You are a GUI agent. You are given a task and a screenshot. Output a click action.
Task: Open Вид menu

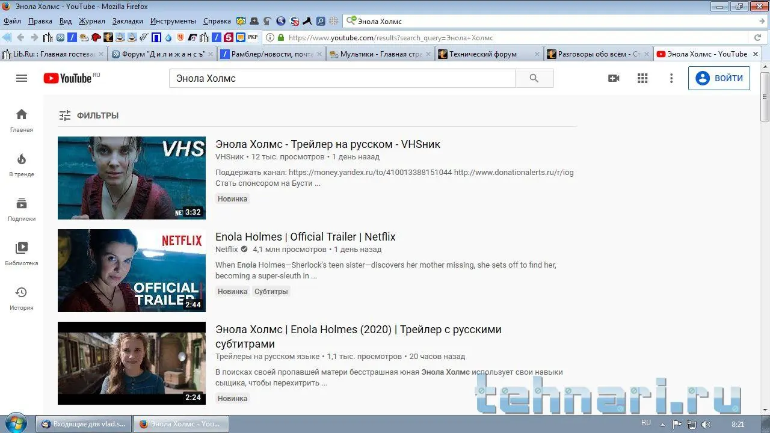click(66, 21)
